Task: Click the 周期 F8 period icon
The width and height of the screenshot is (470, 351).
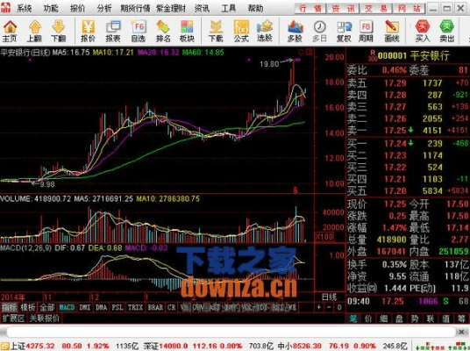Action: coord(366,32)
